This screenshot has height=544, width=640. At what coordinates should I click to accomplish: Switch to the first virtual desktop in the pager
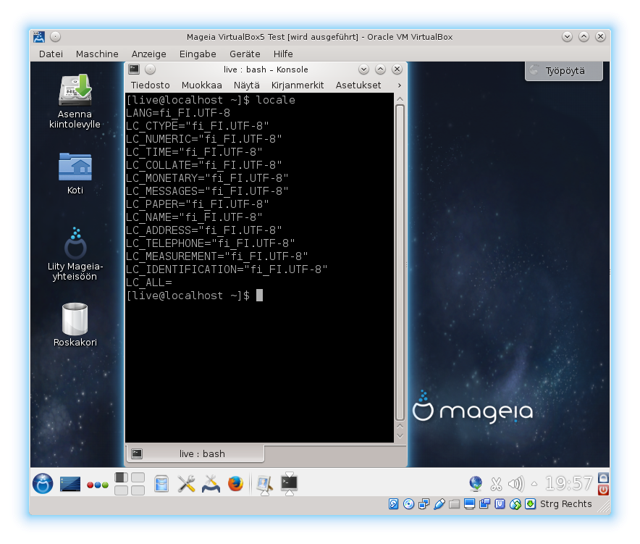[x=121, y=477]
